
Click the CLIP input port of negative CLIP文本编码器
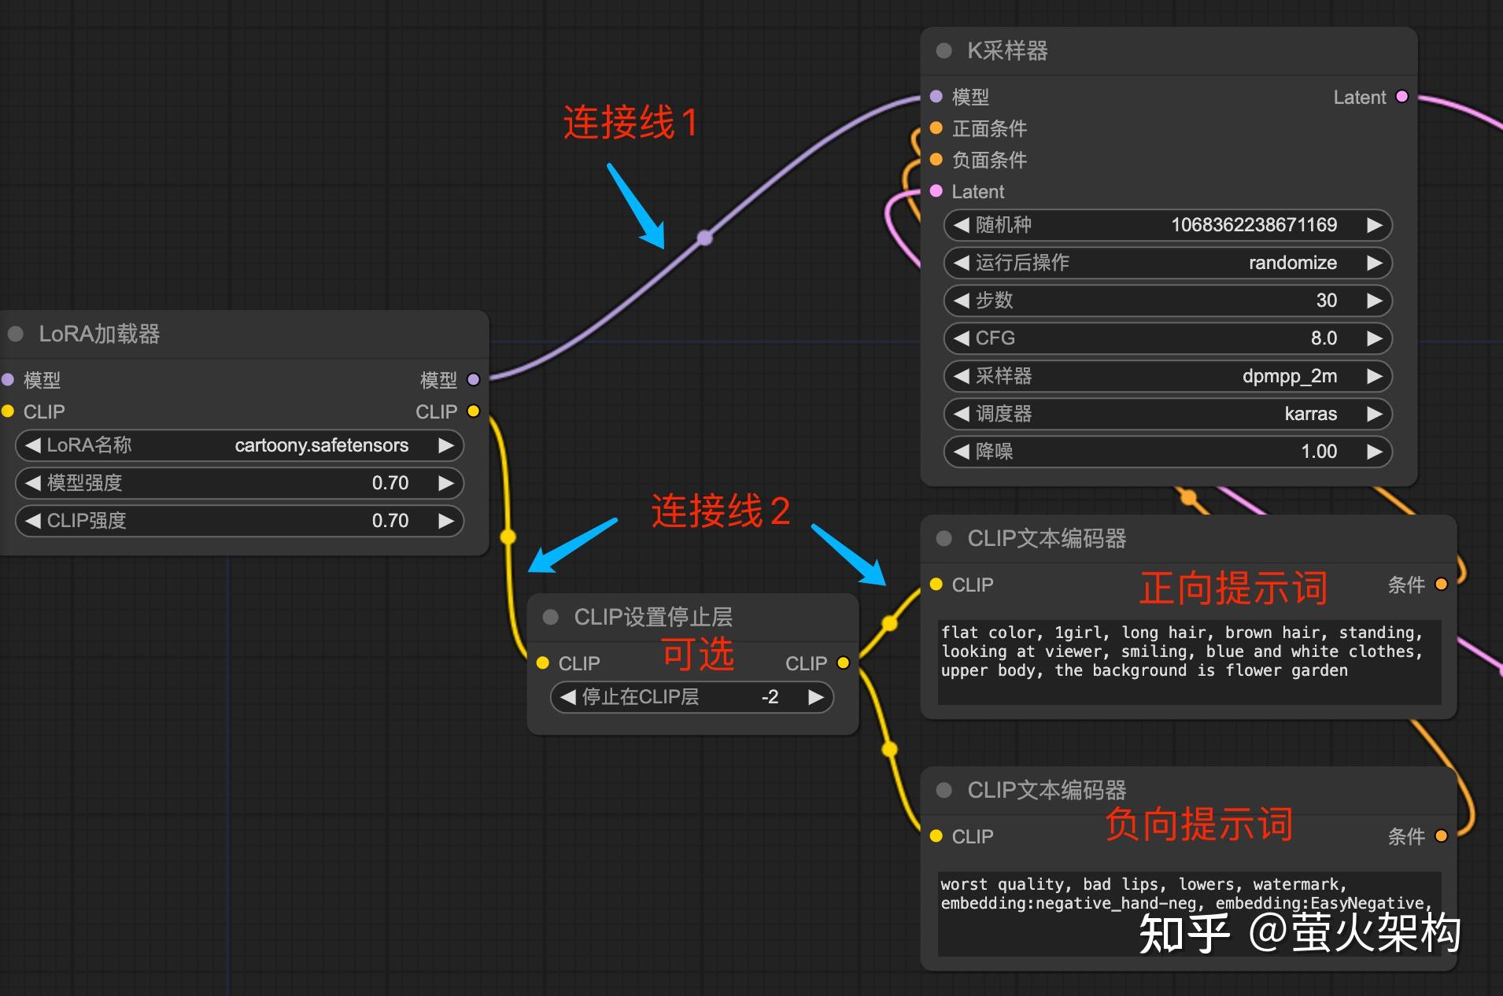[936, 836]
